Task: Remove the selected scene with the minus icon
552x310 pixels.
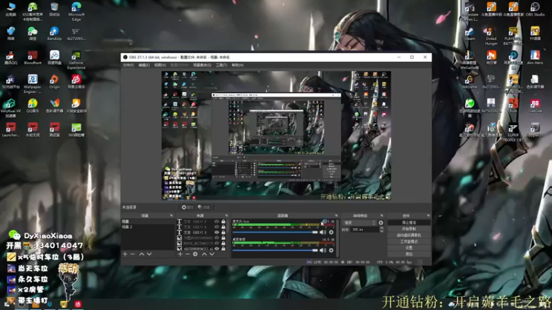Action: 132,254
